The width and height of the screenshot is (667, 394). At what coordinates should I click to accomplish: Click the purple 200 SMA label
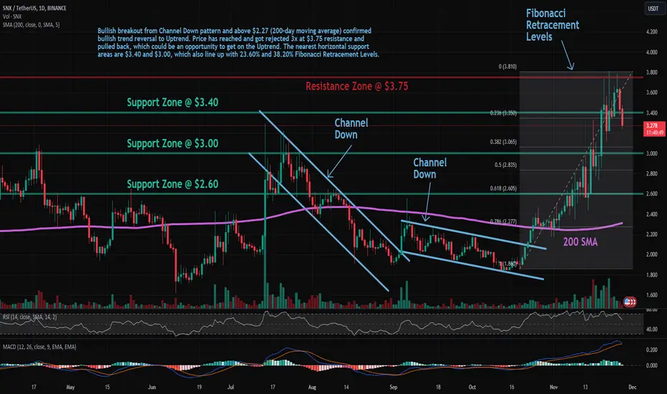pos(580,242)
